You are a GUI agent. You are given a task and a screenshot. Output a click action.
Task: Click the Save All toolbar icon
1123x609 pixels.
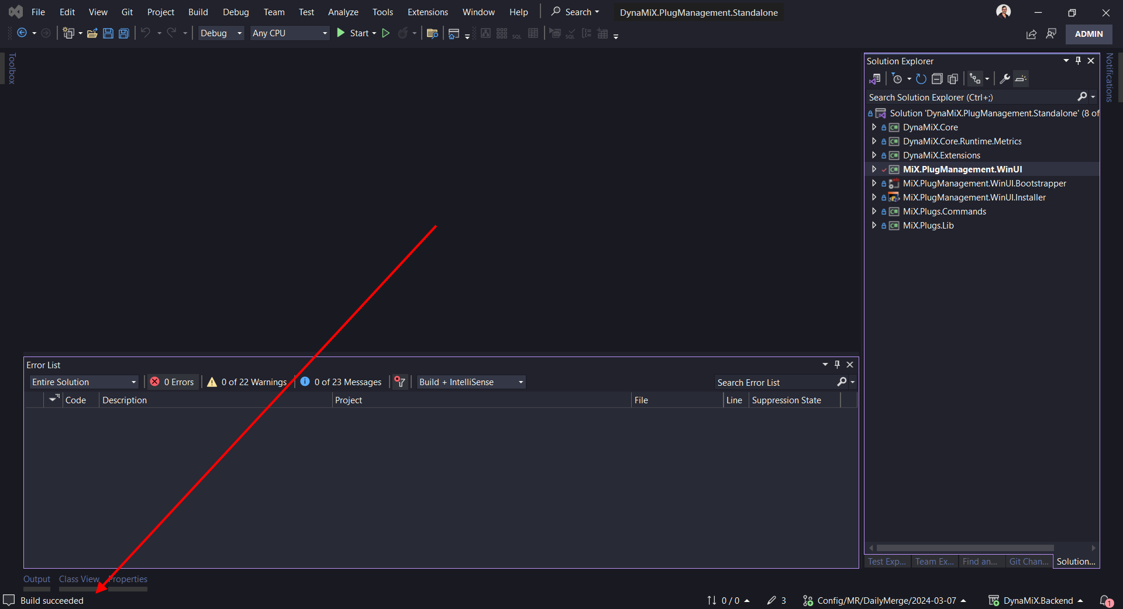coord(124,33)
